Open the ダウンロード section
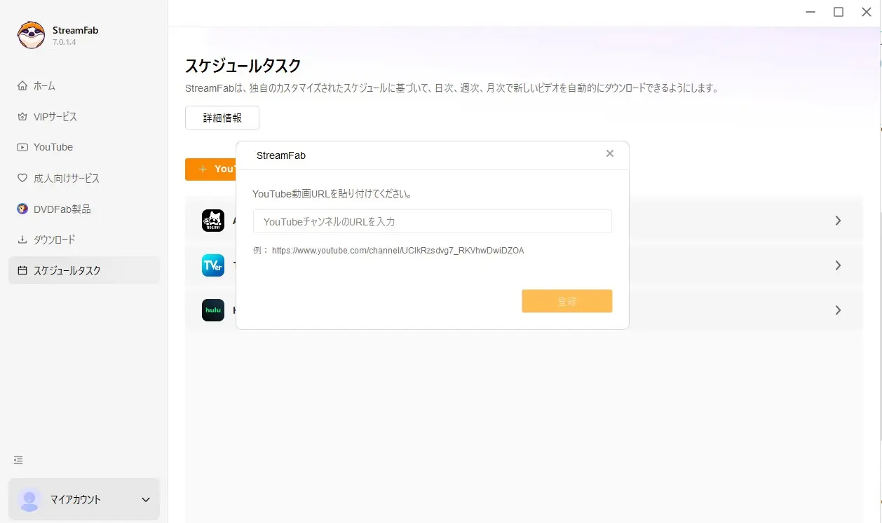Image resolution: width=882 pixels, height=523 pixels. (x=84, y=239)
